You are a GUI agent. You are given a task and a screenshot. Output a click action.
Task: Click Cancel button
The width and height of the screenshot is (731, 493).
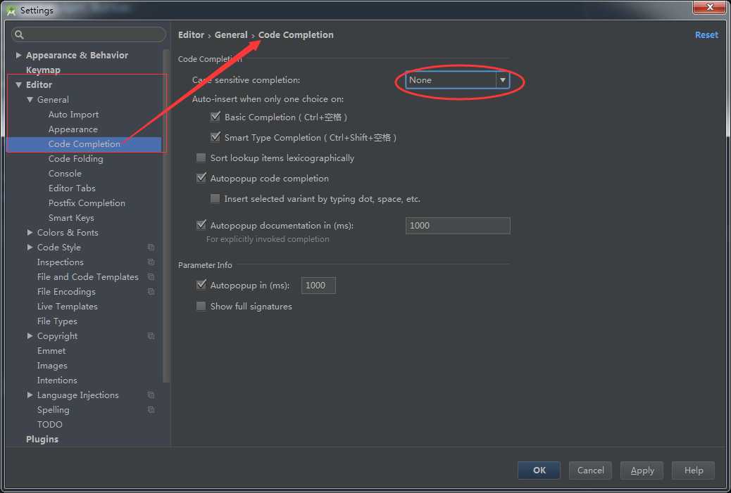[590, 470]
